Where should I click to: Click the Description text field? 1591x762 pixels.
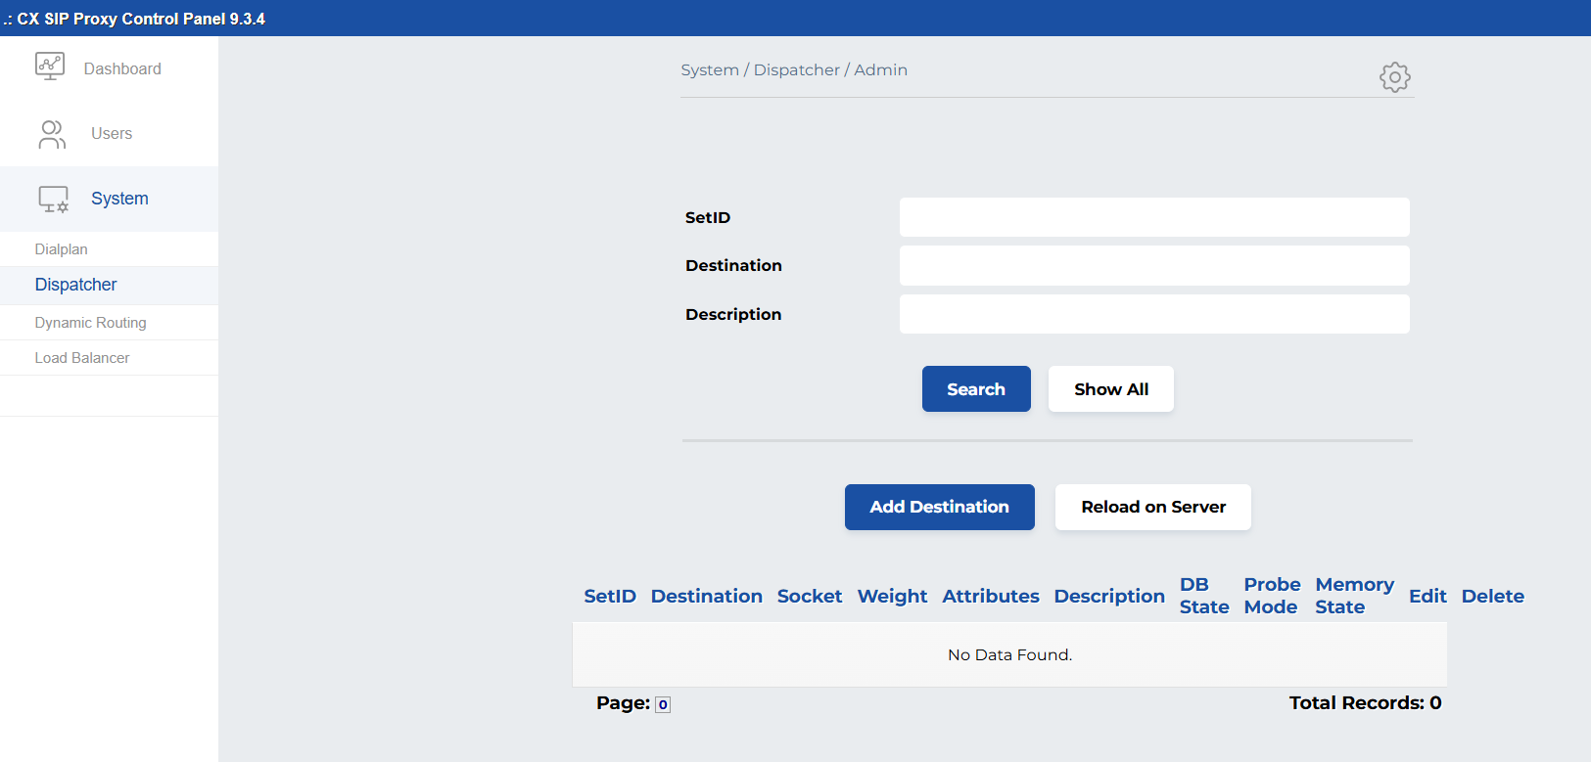coord(1153,314)
